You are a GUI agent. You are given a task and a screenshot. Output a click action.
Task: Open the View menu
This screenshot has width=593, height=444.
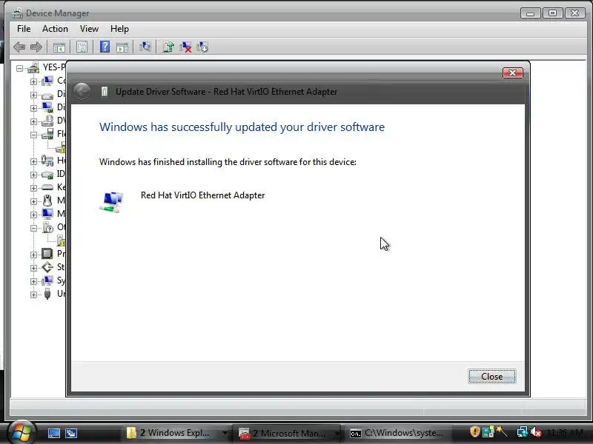pos(89,29)
